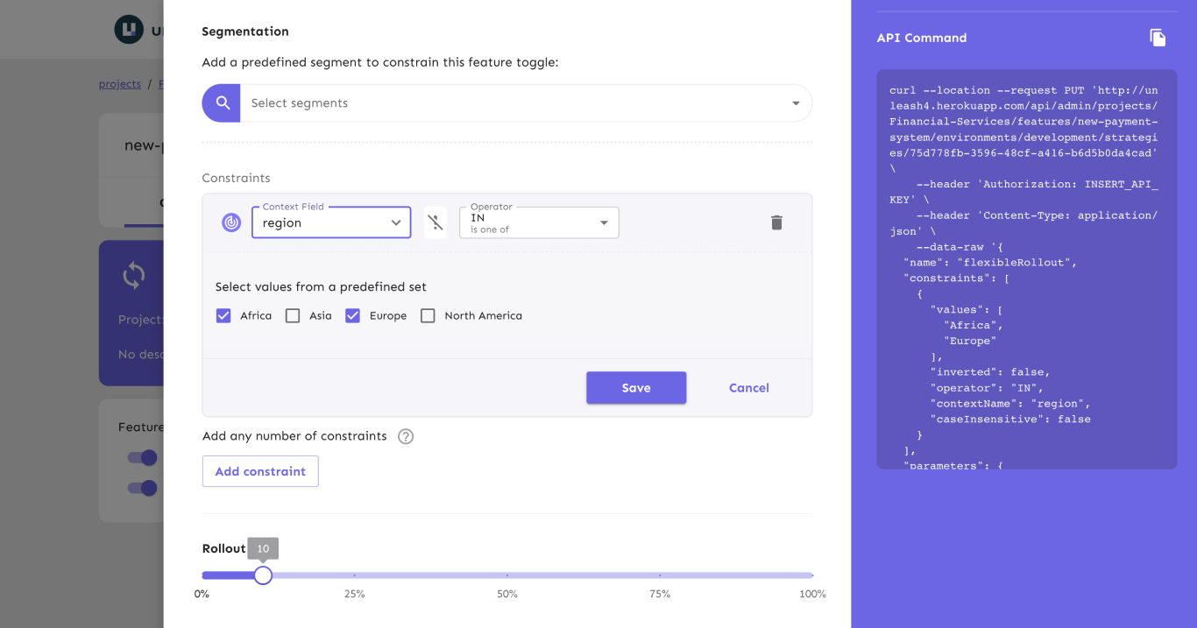Uncheck the Europe region checkbox

click(352, 315)
